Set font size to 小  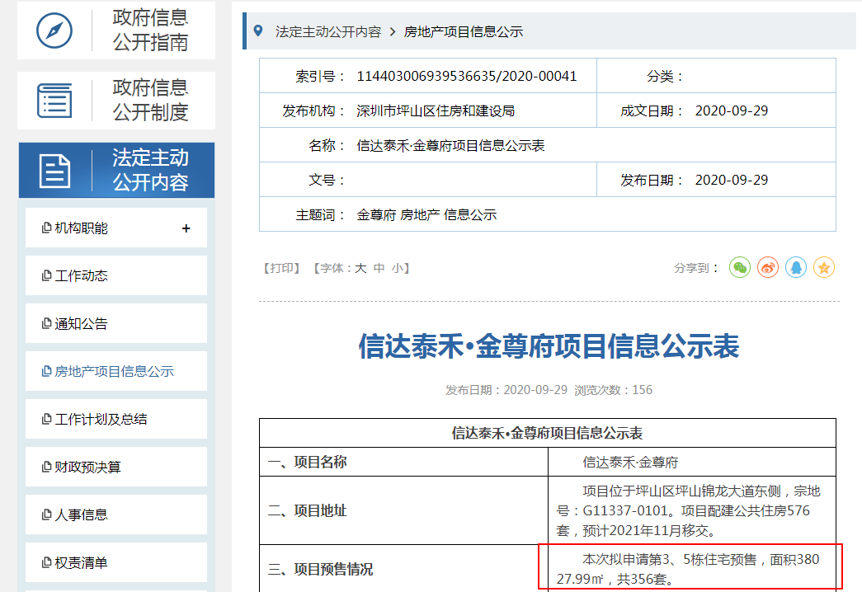(398, 268)
